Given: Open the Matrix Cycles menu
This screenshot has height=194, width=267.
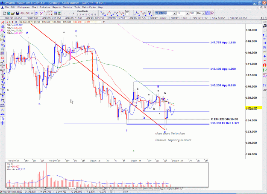Looking at the screenshot, I should pyautogui.click(x=89, y=7).
